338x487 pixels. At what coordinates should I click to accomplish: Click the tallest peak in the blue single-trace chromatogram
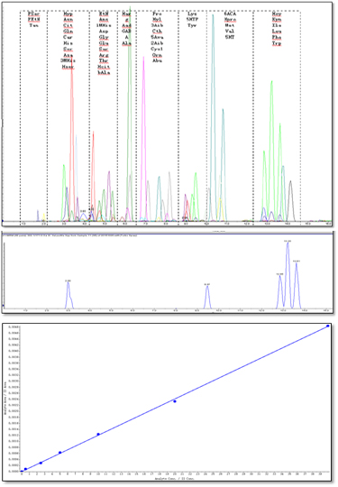[x=288, y=275]
